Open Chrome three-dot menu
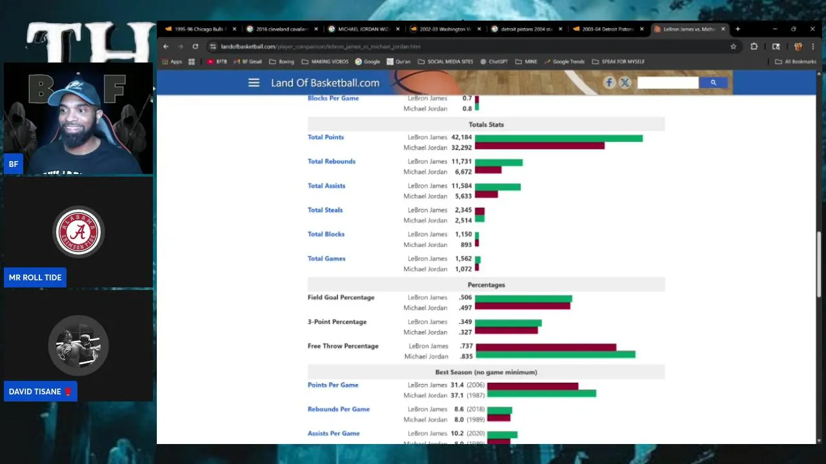Screen dimensions: 826x464 point(812,46)
